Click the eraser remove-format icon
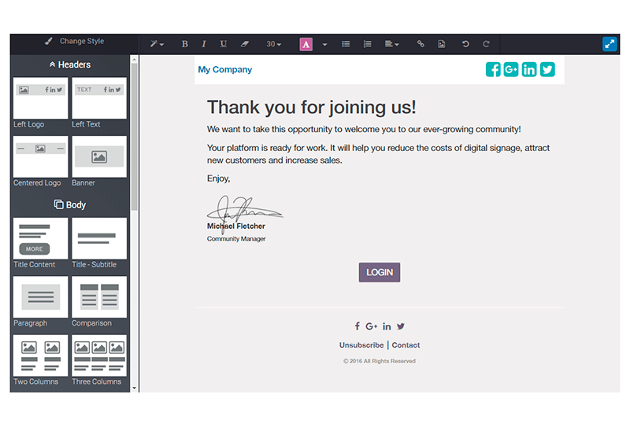 pyautogui.click(x=245, y=44)
